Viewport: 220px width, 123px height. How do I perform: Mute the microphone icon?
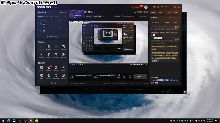coord(72,76)
